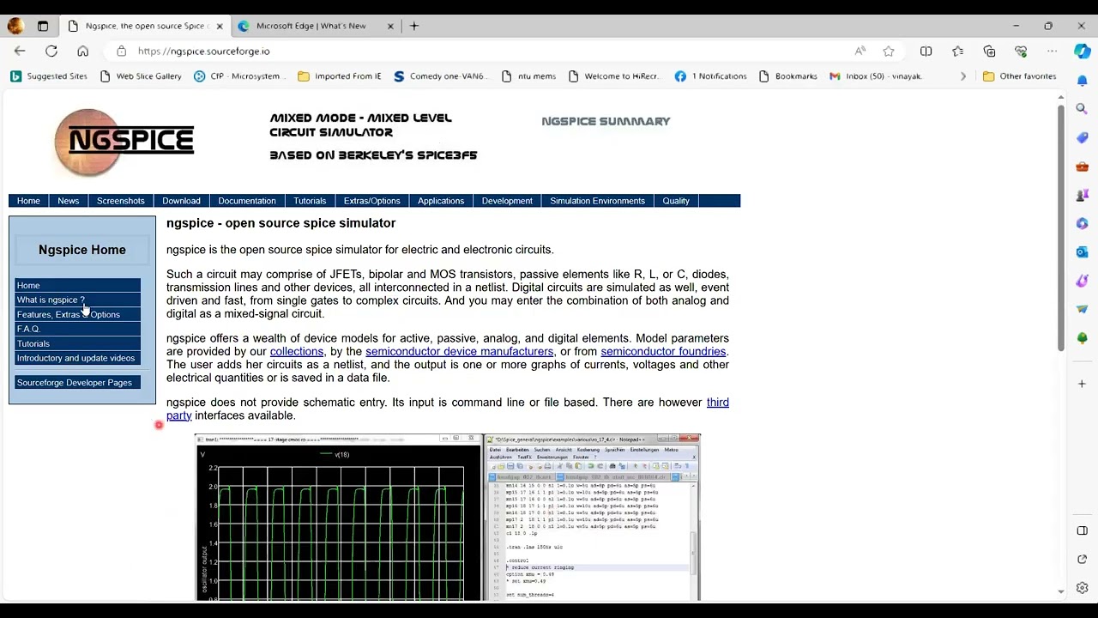Open Settings and more ellipsis menu
The width and height of the screenshot is (1098, 618).
[1052, 51]
